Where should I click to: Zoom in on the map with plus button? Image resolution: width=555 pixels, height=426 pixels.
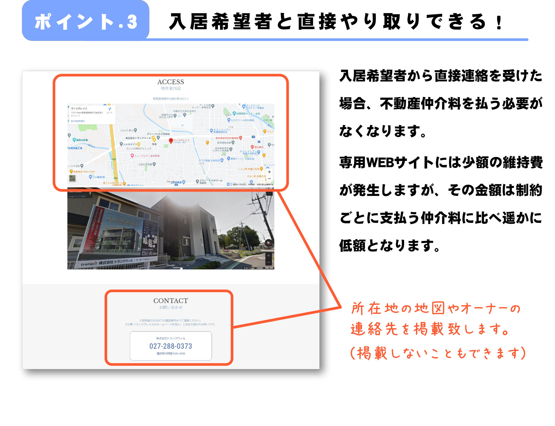coord(269,172)
